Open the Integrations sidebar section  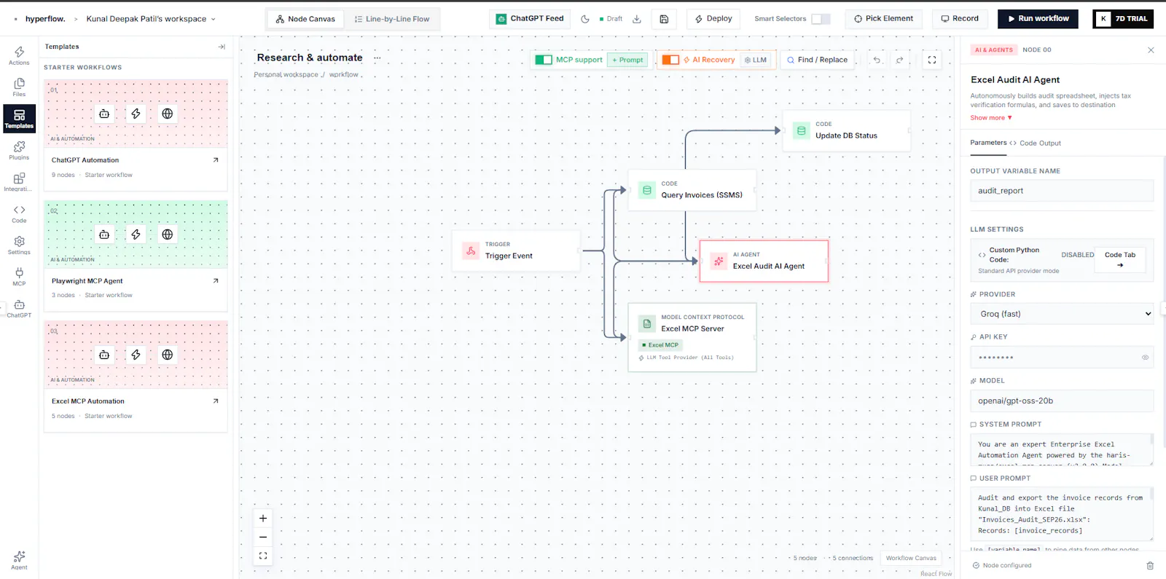point(19,182)
